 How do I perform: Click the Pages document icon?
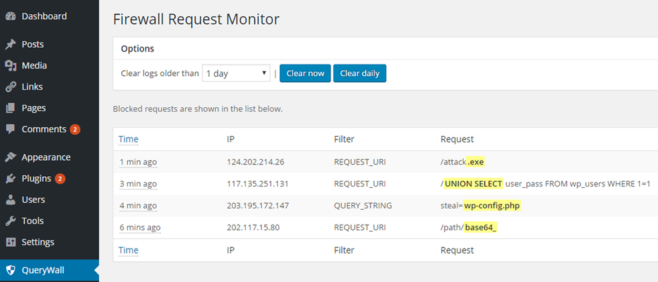pos(10,108)
